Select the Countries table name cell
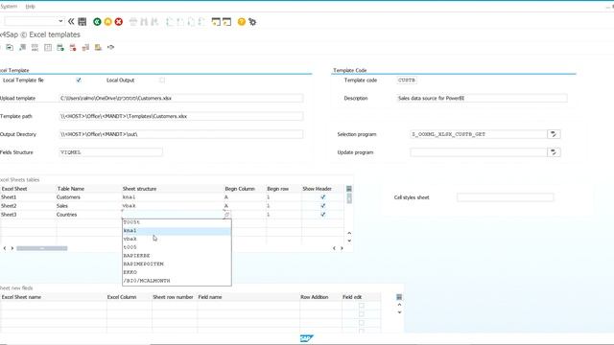Screen dimensions: 614x345 click(x=89, y=215)
